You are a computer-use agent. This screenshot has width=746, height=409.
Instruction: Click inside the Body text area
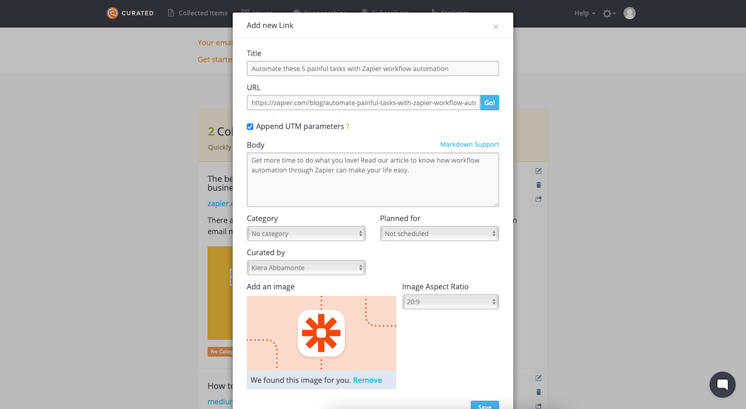(x=373, y=179)
